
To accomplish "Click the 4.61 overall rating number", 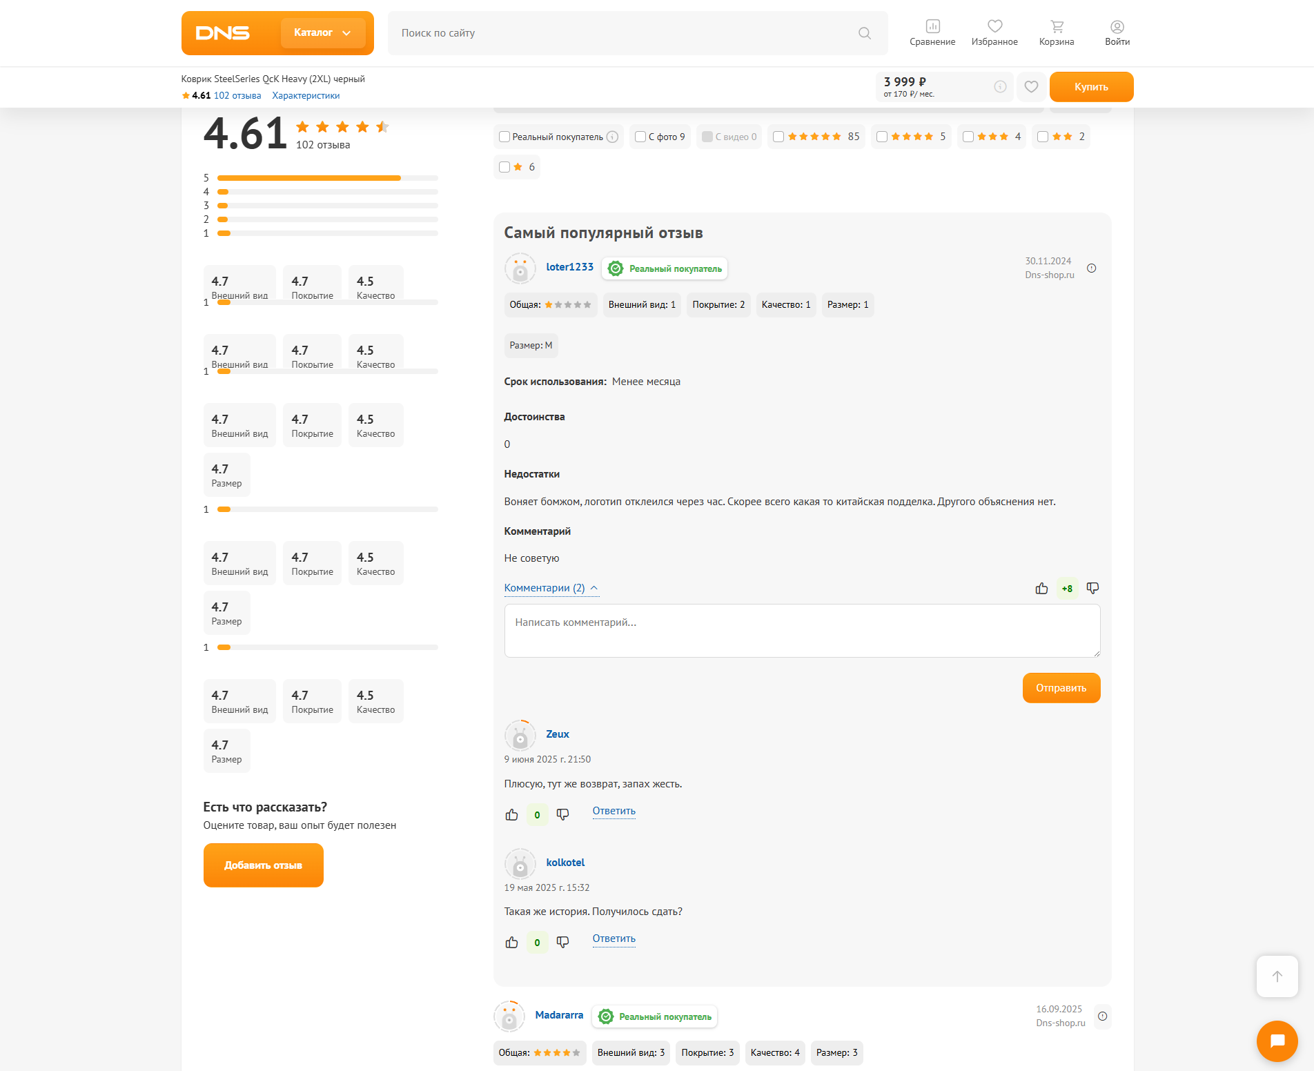I will (245, 133).
